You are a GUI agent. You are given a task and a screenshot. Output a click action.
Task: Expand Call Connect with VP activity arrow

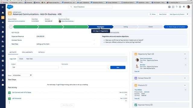click(x=126, y=95)
